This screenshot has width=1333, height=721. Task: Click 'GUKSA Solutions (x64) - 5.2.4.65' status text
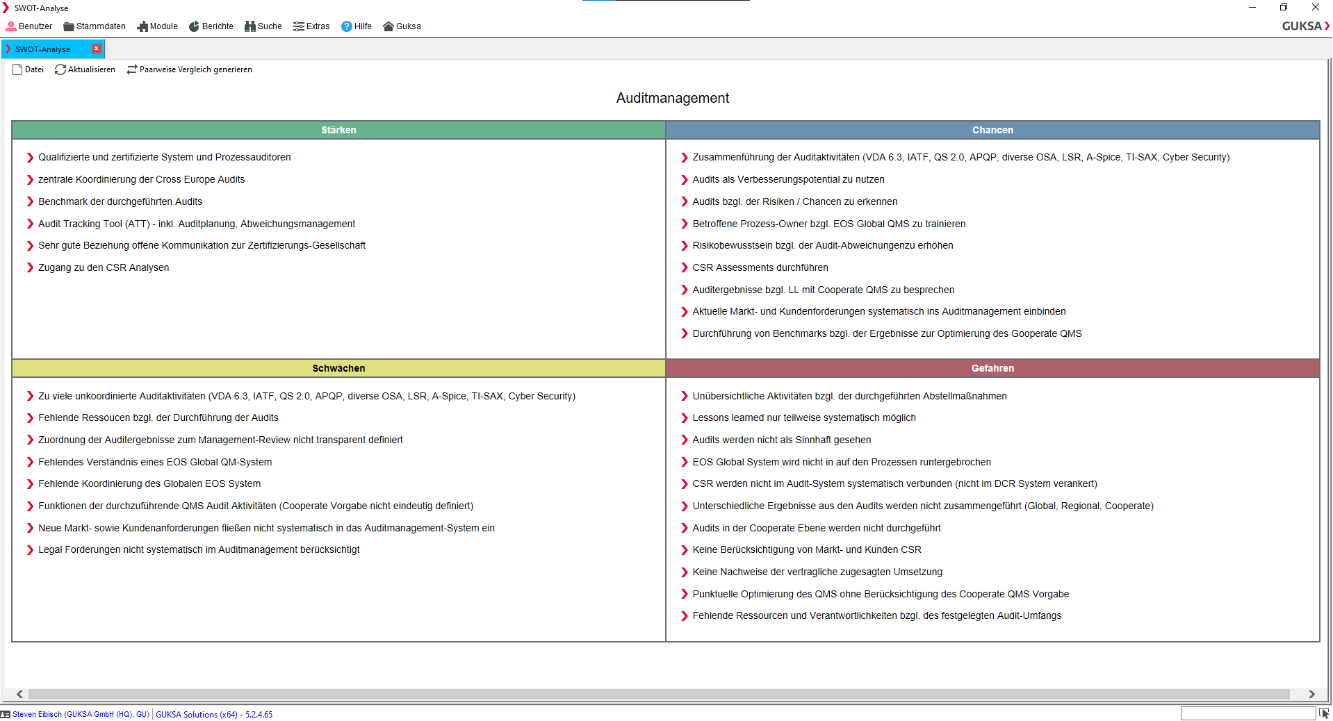pyautogui.click(x=214, y=714)
